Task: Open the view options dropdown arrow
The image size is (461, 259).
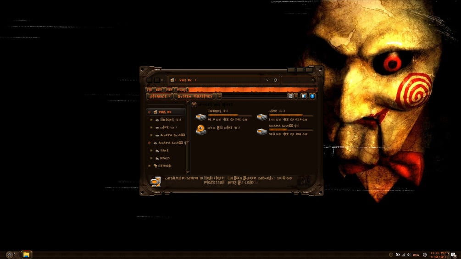Action: pyautogui.click(x=296, y=96)
